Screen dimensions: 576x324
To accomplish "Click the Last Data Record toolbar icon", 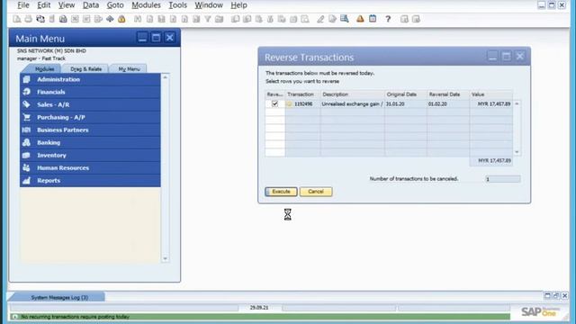I will click(x=196, y=19).
